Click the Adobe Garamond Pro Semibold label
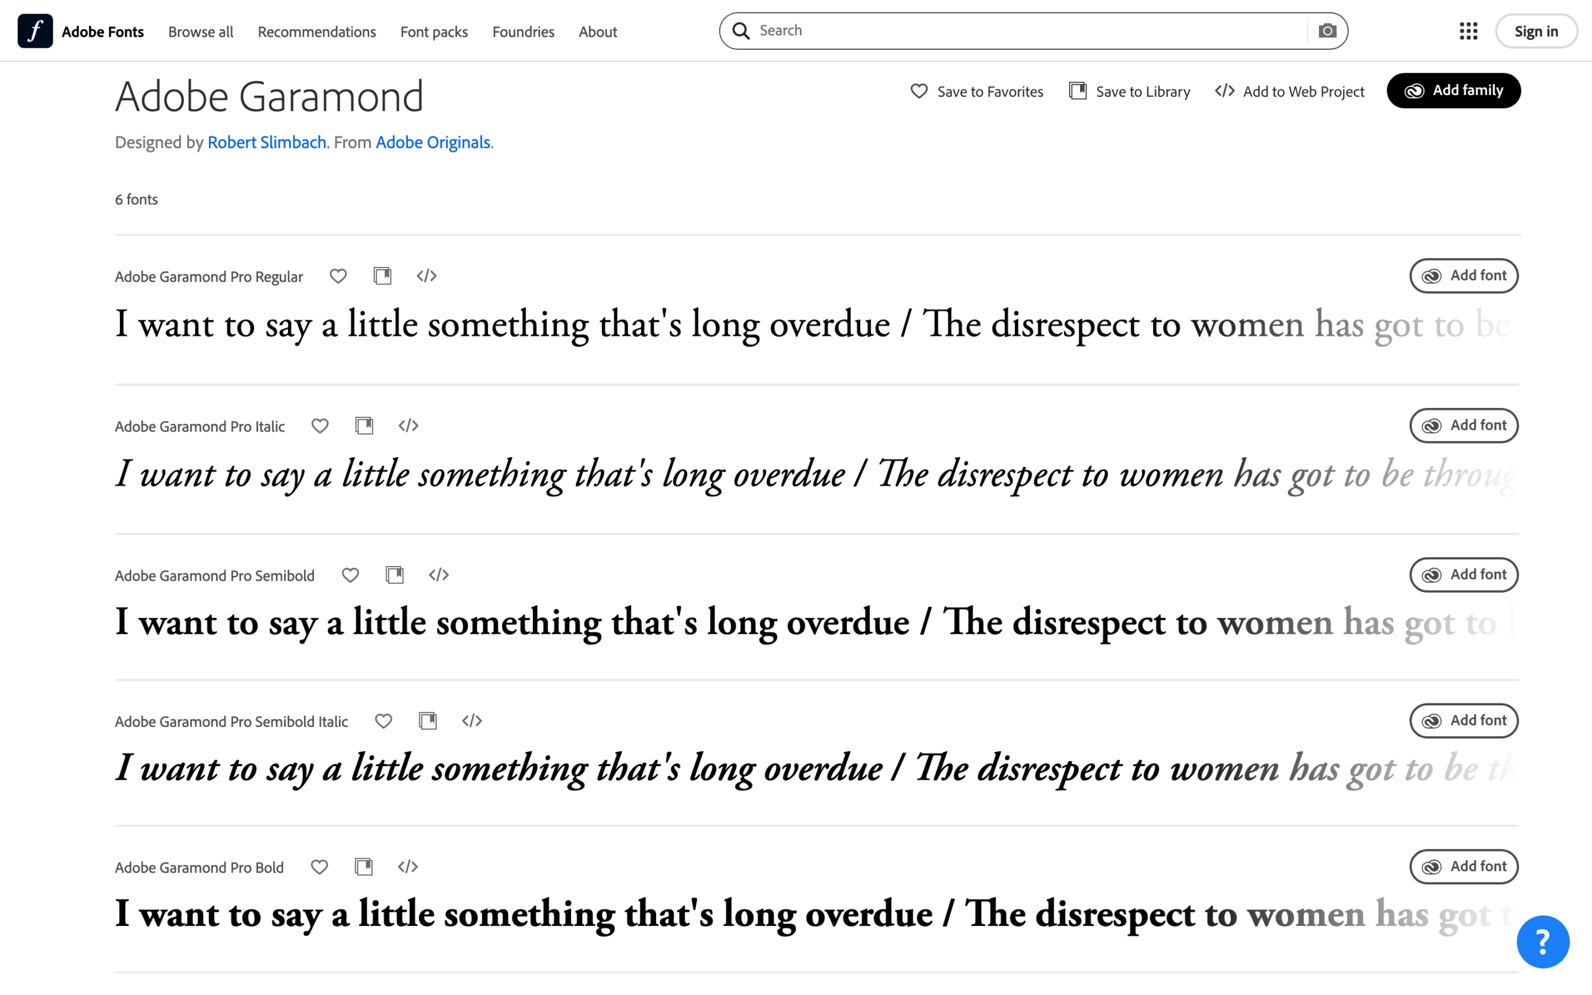 tap(215, 576)
